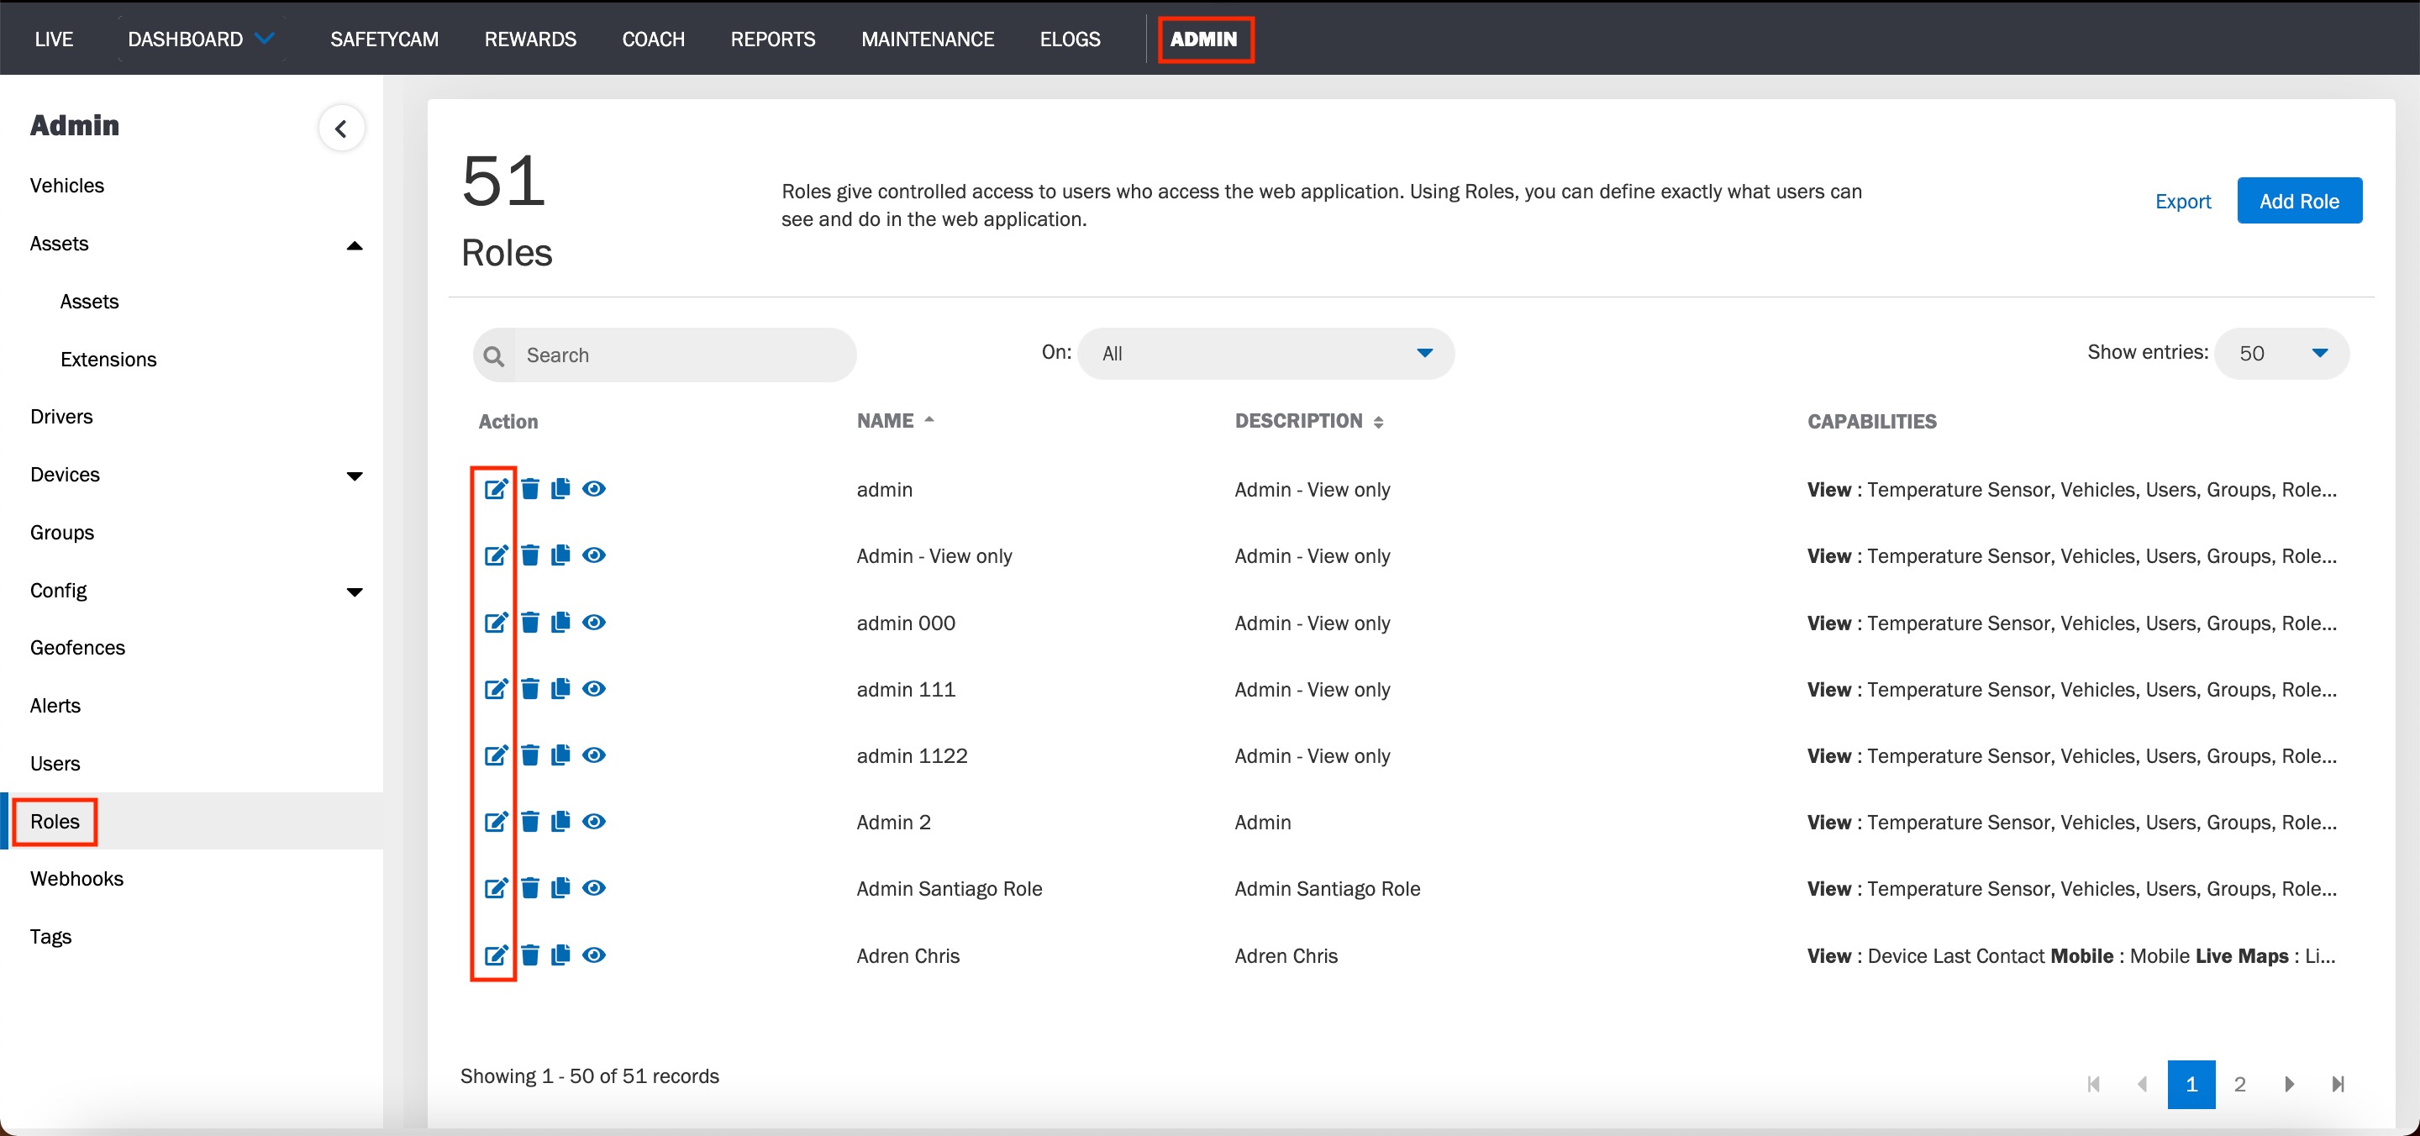Select the ADMIN tab
This screenshot has width=2420, height=1136.
point(1204,39)
